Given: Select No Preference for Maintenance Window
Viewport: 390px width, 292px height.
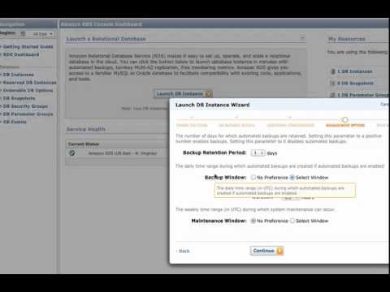Looking at the screenshot, I should (253, 221).
